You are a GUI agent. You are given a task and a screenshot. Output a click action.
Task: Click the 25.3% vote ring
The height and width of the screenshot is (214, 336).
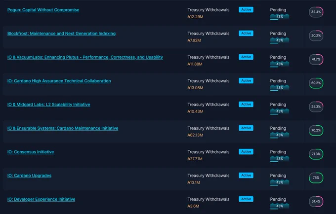316,107
